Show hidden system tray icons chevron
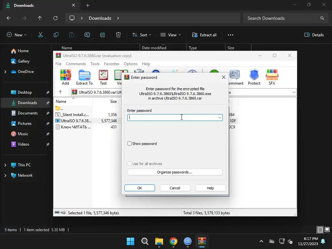This screenshot has width=332, height=249. point(261,241)
